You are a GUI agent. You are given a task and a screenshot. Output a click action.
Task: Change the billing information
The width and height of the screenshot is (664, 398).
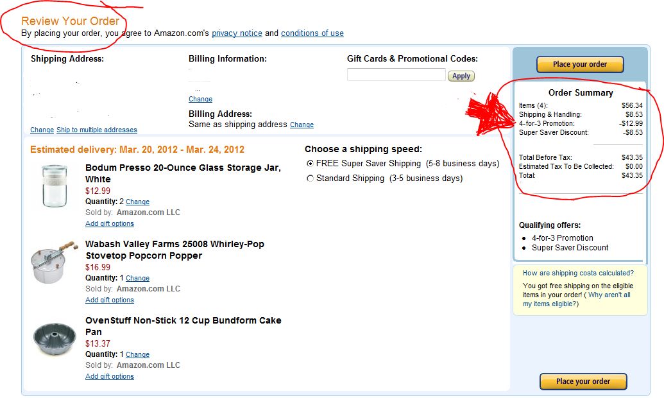click(x=200, y=99)
